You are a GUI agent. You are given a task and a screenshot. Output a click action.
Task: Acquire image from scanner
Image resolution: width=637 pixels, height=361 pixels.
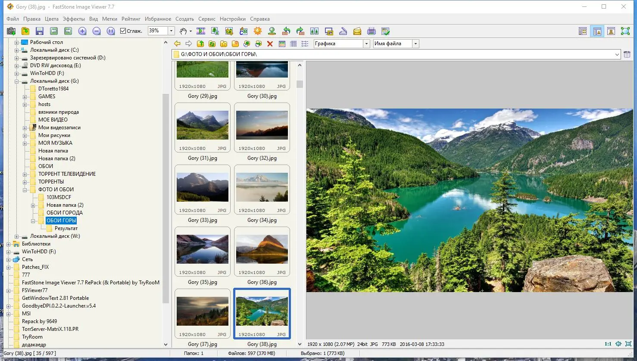tap(343, 31)
